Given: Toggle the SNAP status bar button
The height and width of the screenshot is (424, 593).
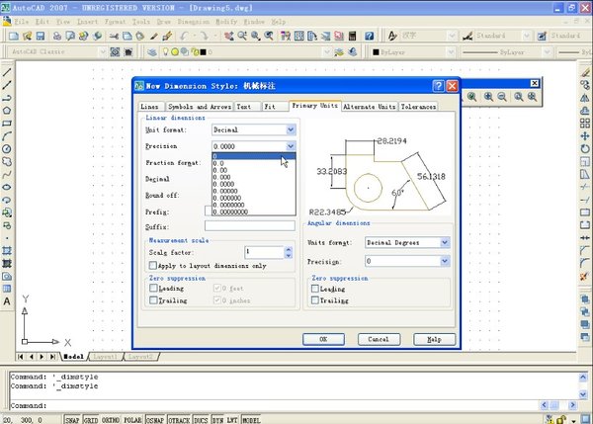Looking at the screenshot, I should pos(72,418).
